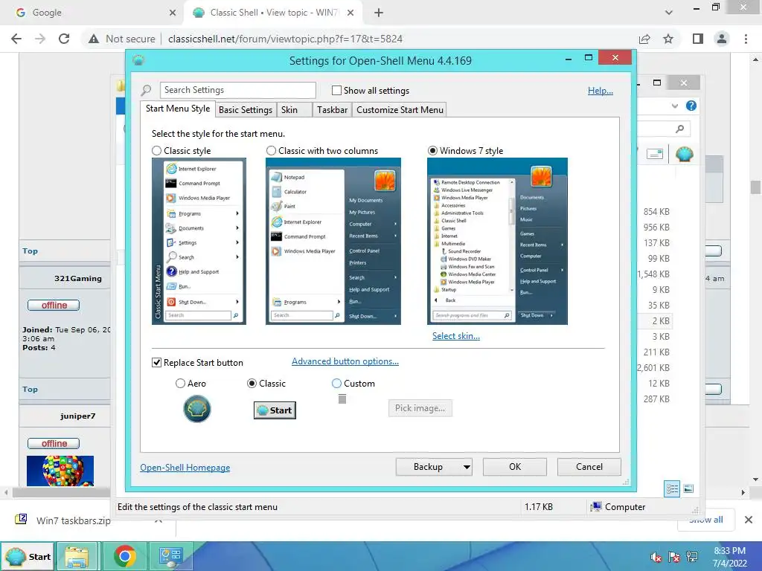Open the Control Panel taskbar icon
762x571 pixels.
[x=170, y=556]
